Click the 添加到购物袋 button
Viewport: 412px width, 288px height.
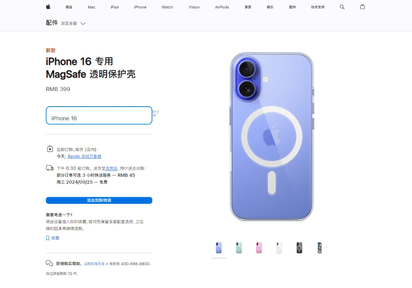(x=99, y=200)
